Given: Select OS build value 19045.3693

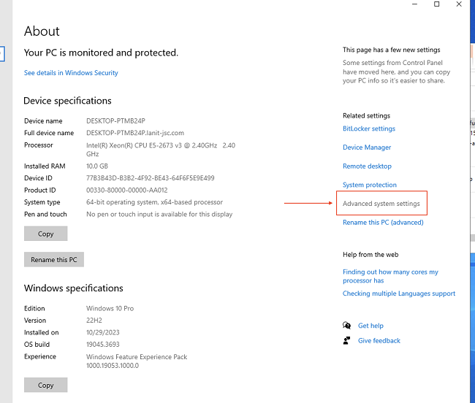Looking at the screenshot, I should click(103, 345).
